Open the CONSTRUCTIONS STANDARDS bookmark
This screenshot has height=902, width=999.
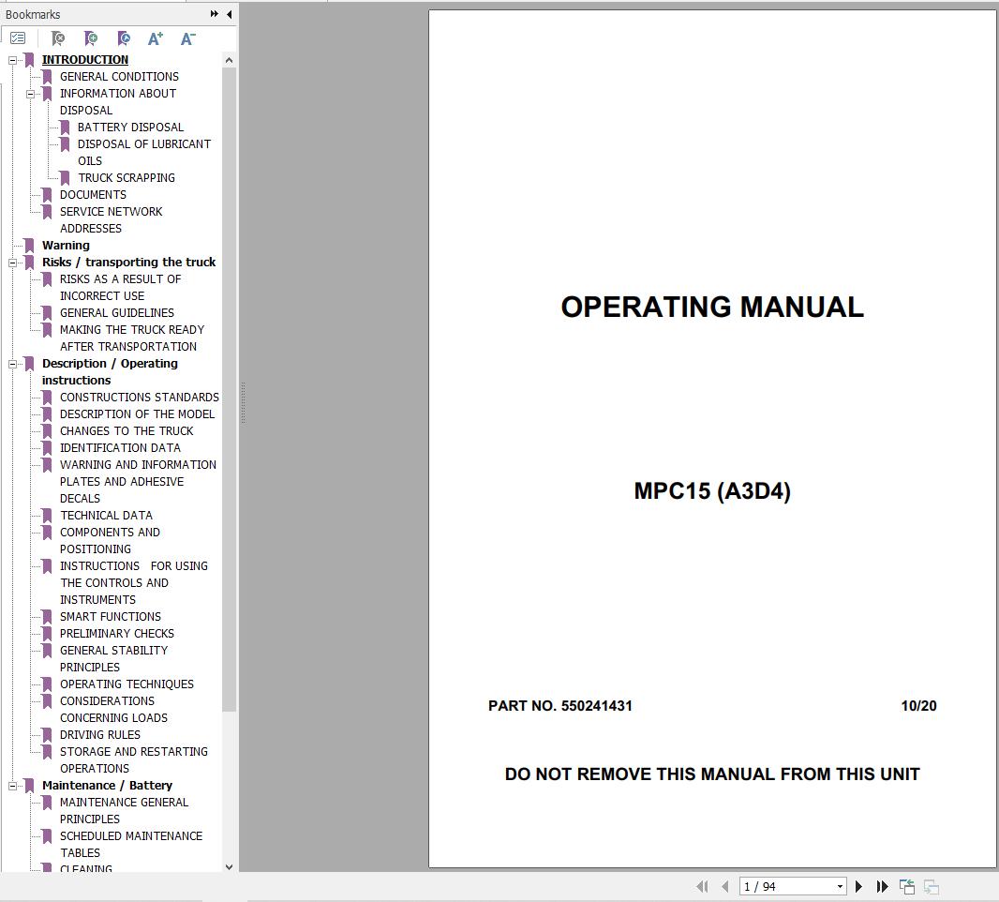[x=139, y=398]
